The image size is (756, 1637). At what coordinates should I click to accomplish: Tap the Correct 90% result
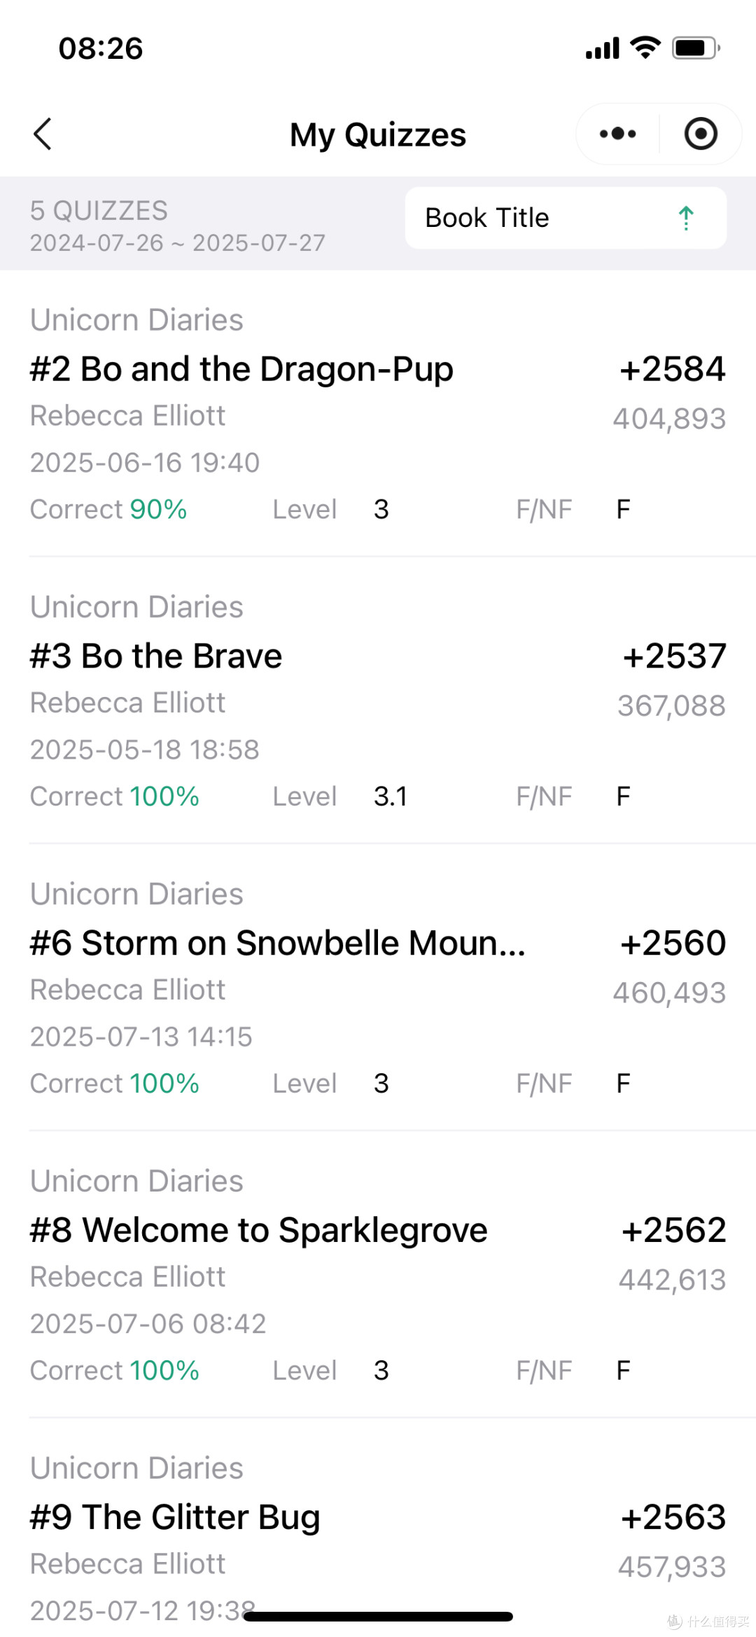(x=108, y=509)
